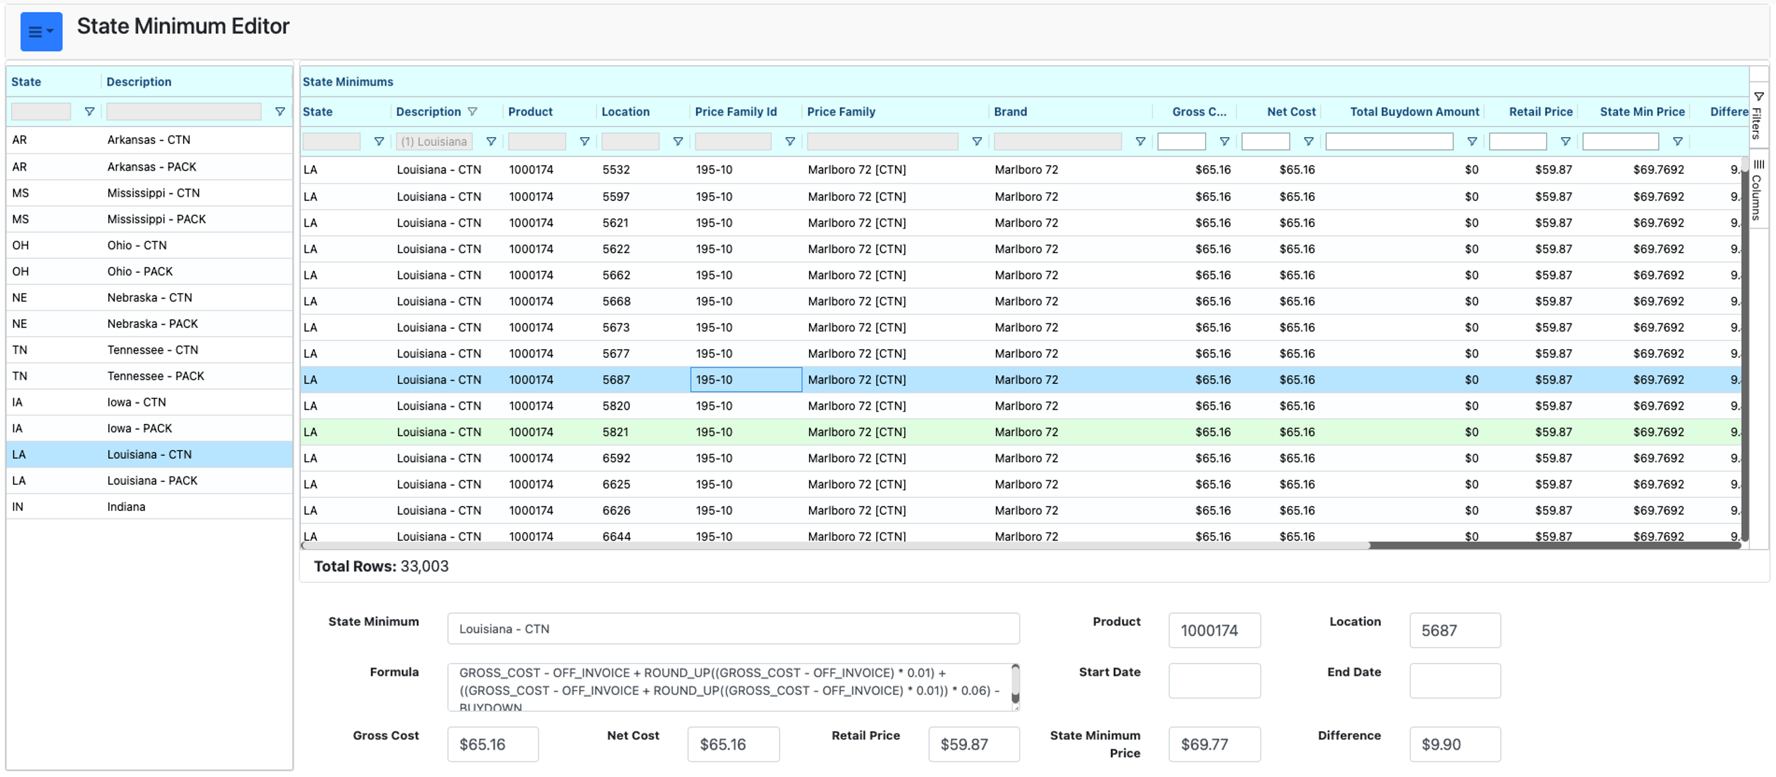This screenshot has height=777, width=1776.
Task: Select Louisiana - PACK in state list
Action: [152, 480]
